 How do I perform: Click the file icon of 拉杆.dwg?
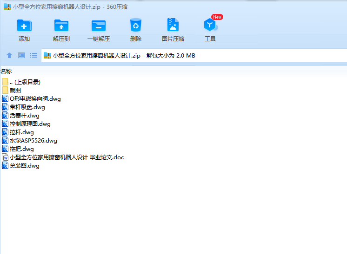[x=5, y=132]
